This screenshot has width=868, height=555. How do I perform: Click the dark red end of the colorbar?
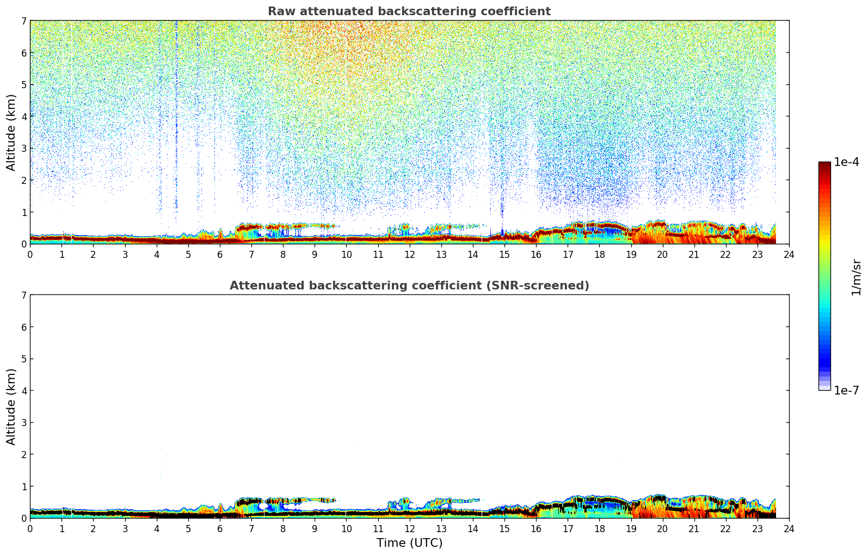(x=824, y=165)
